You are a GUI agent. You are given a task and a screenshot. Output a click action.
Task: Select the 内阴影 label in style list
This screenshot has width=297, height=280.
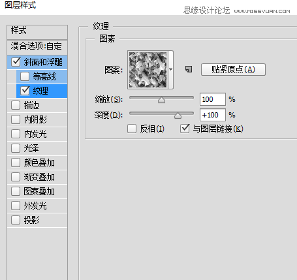point(35,119)
